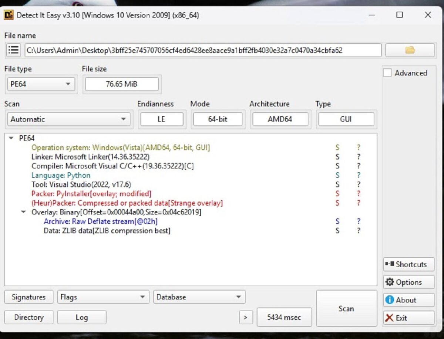Click ? link on Linker row

coord(359,157)
